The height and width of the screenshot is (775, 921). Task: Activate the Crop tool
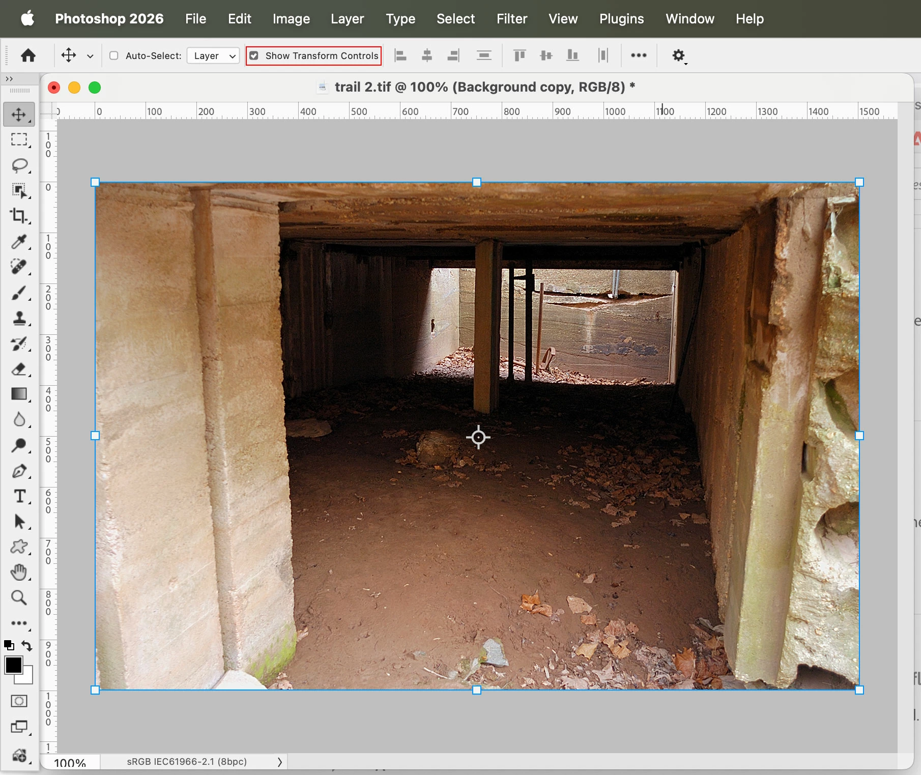19,216
